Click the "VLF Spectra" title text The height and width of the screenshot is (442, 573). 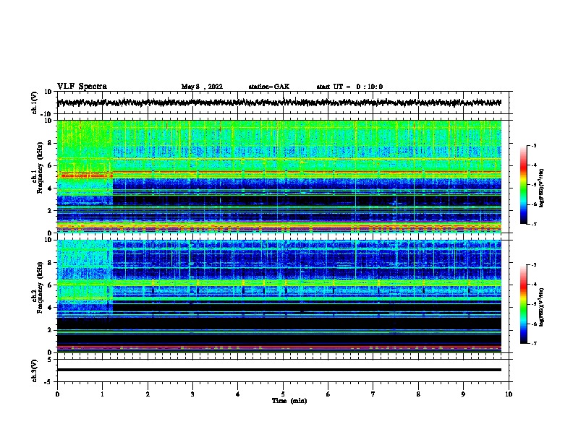(x=82, y=87)
